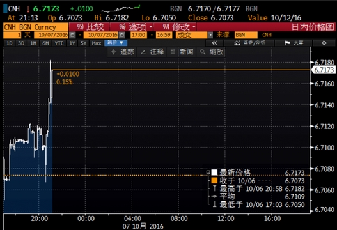
Task: Click the At 21:13 timestamp
Action: pyautogui.click(x=23, y=18)
